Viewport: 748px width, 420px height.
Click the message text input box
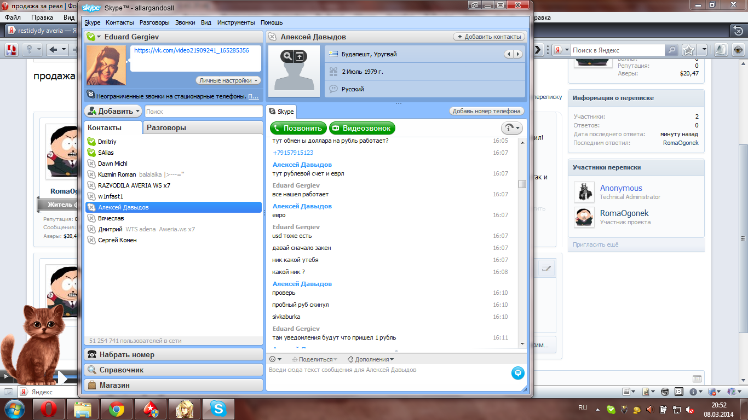[x=388, y=377]
